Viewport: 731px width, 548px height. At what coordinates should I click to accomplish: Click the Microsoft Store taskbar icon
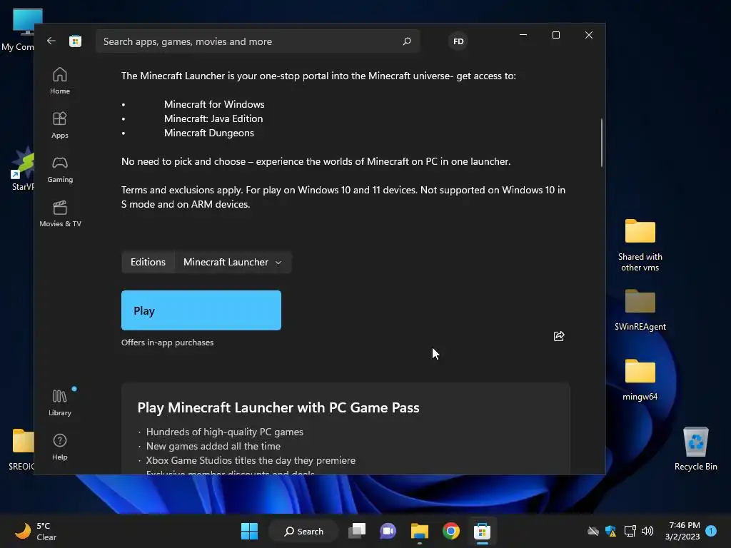tap(482, 531)
